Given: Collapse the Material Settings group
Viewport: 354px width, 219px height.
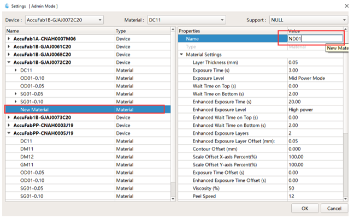Looking at the screenshot, I should pos(181,55).
